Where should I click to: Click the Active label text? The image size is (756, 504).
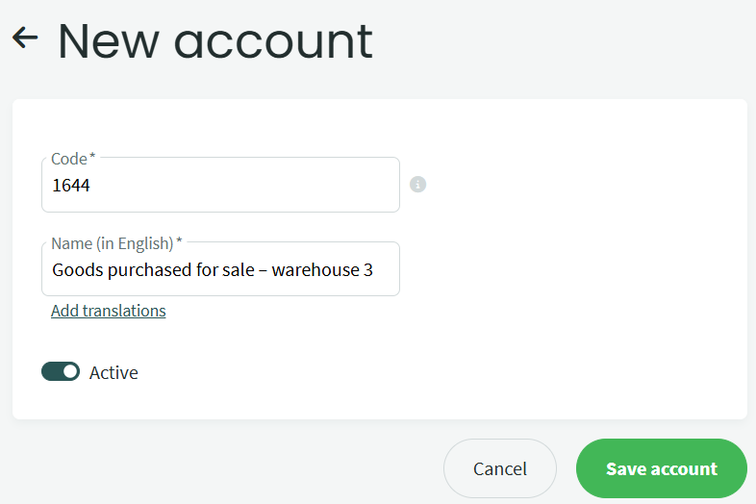point(113,373)
